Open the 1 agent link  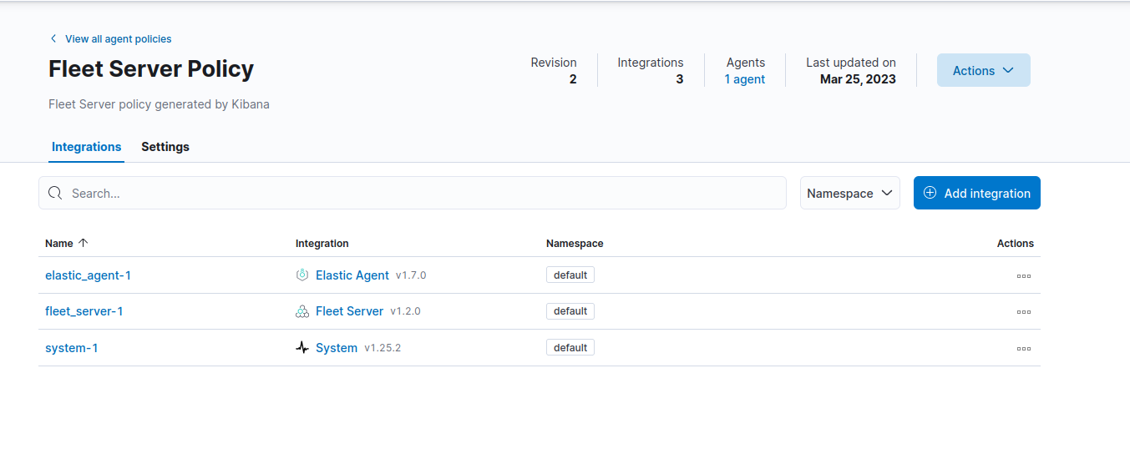(745, 79)
